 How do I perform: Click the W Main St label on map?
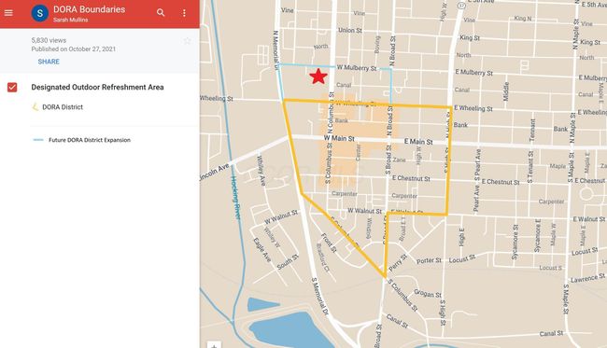click(339, 138)
